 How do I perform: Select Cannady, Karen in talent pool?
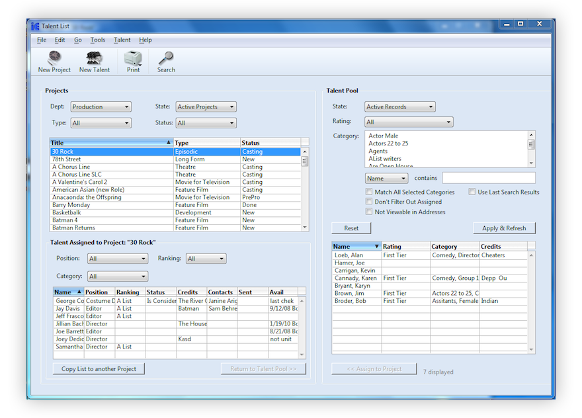pyautogui.click(x=430, y=278)
